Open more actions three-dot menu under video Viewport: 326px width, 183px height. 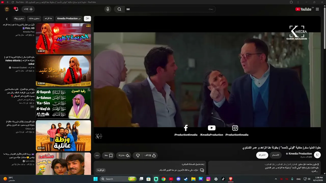click(97, 156)
